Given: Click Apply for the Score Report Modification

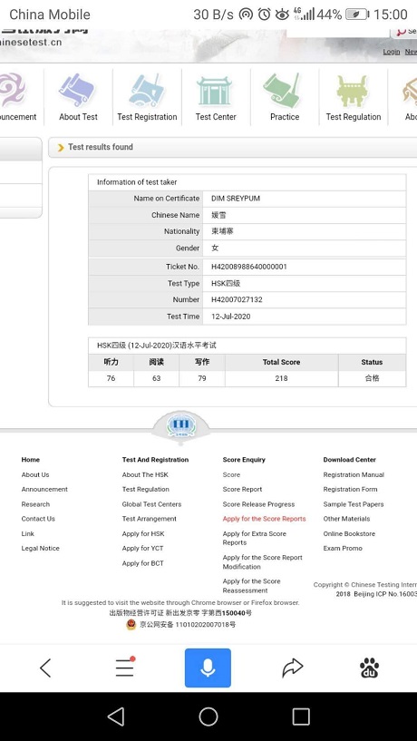Looking at the screenshot, I should (262, 562).
